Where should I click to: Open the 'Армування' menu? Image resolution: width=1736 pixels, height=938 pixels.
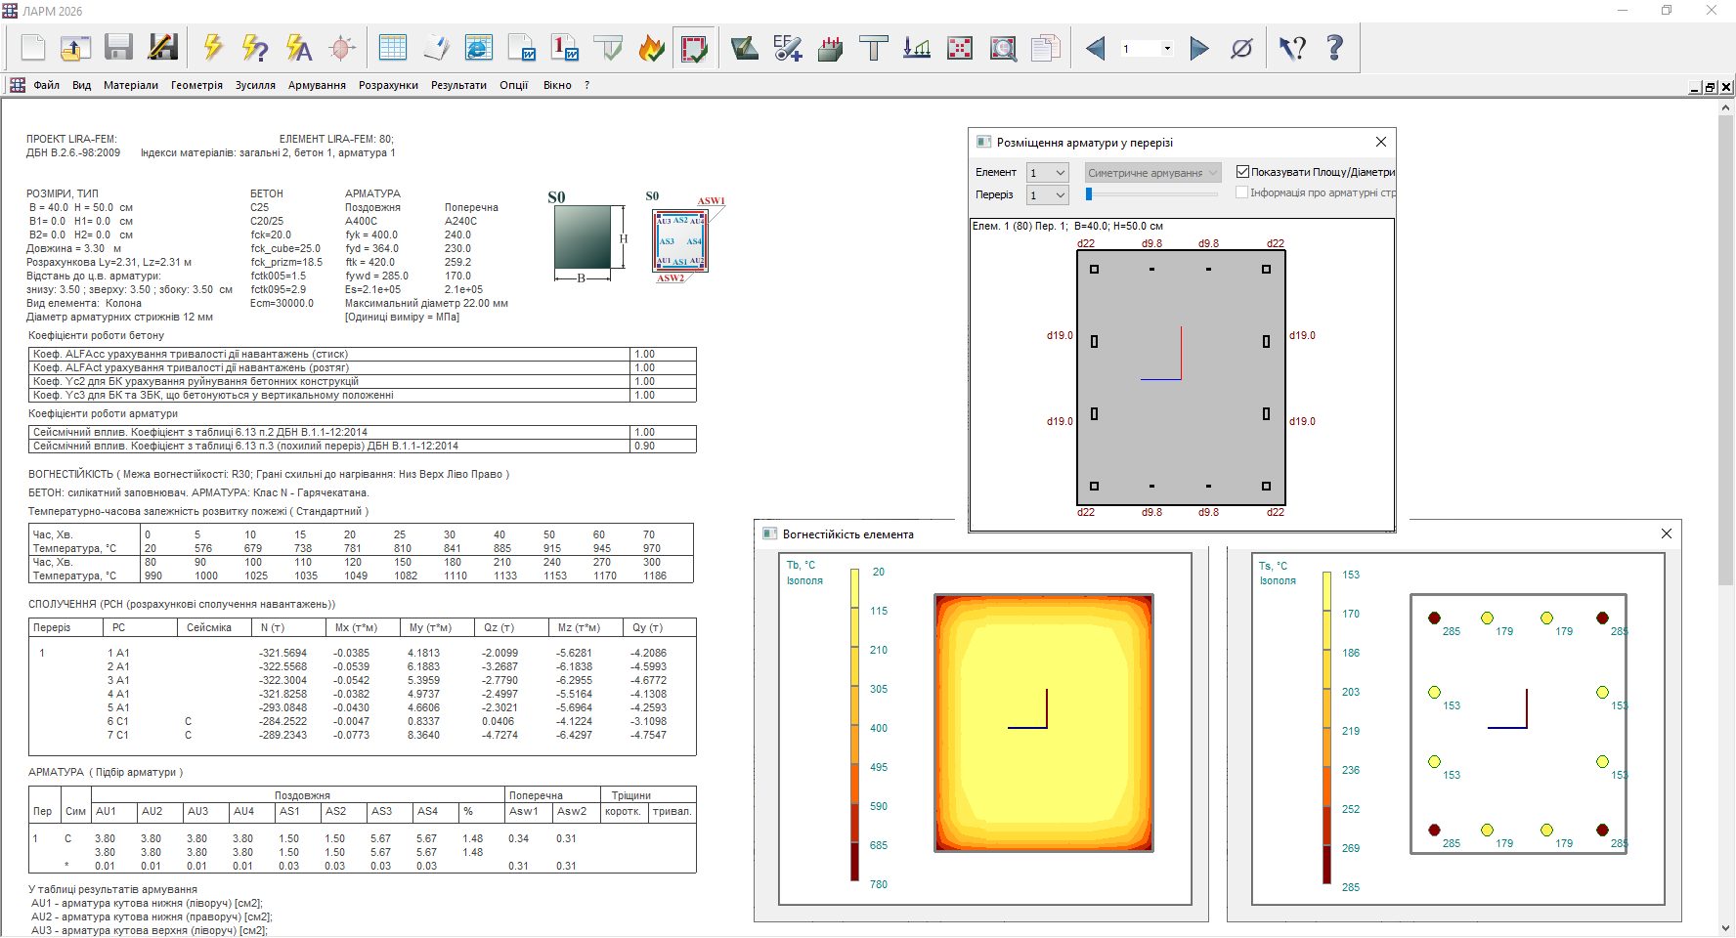(x=317, y=86)
